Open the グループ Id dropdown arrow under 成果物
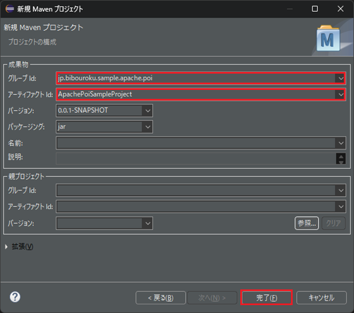 click(340, 79)
